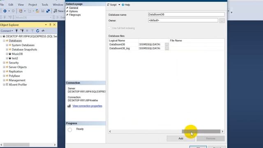Open the Project menu
Image resolution: width=263 pixels, height=148 pixels.
coord(32,5)
